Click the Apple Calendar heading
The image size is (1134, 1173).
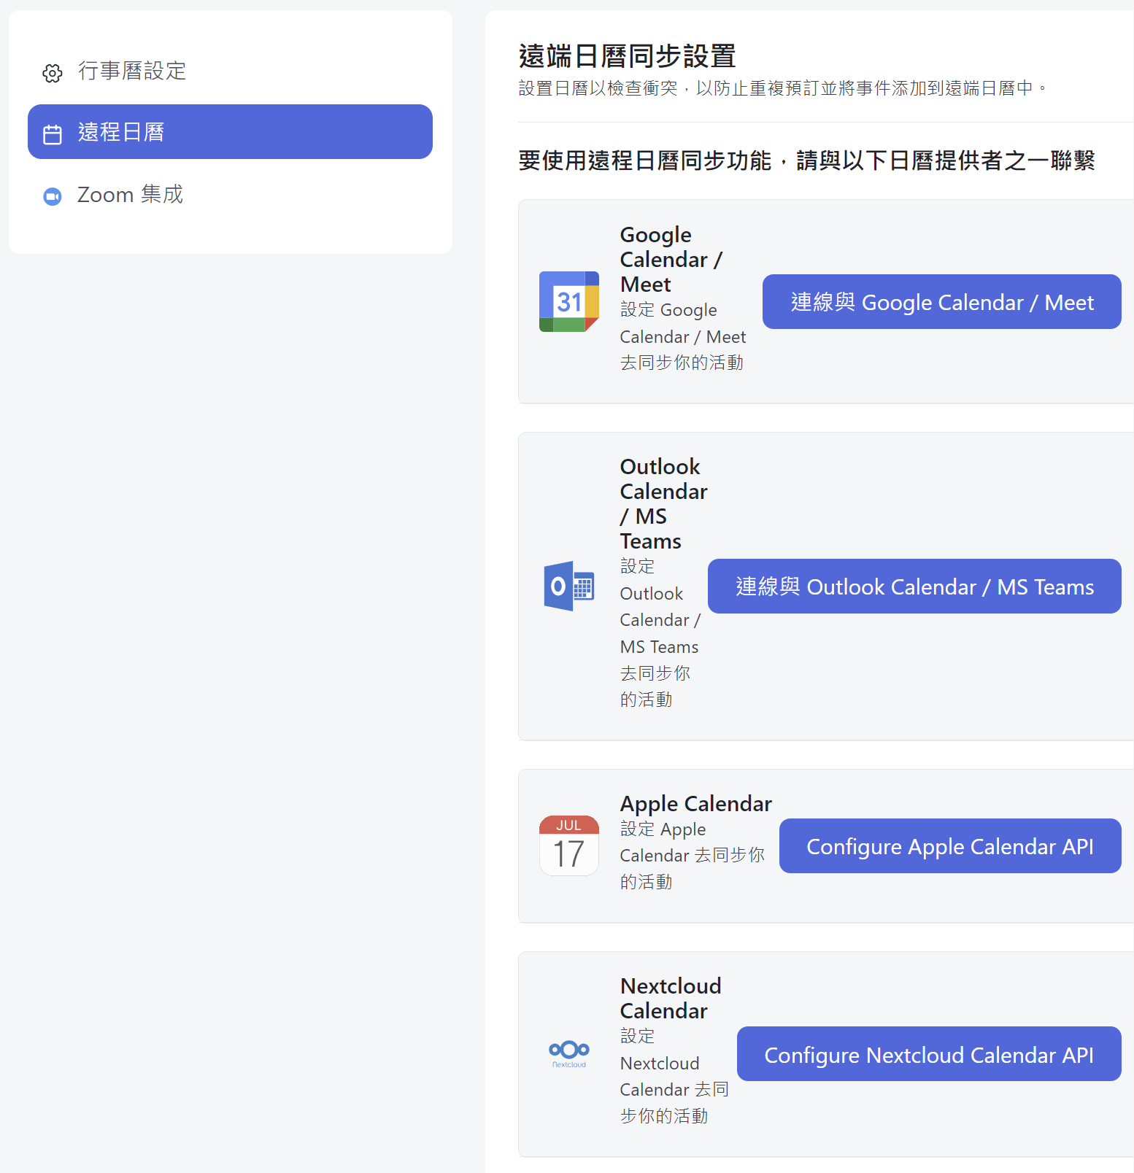696,803
